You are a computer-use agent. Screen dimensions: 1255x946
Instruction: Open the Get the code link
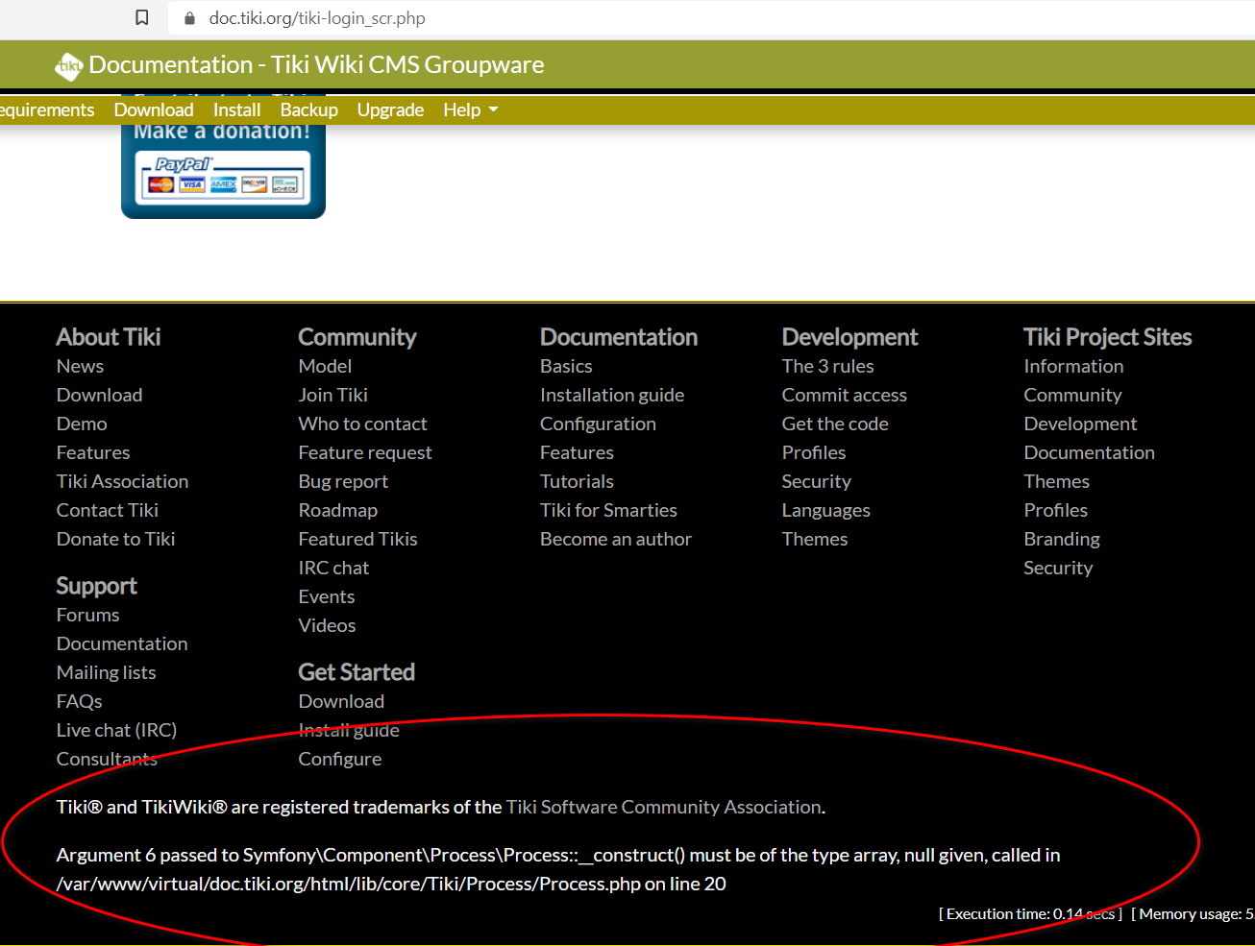(x=835, y=424)
